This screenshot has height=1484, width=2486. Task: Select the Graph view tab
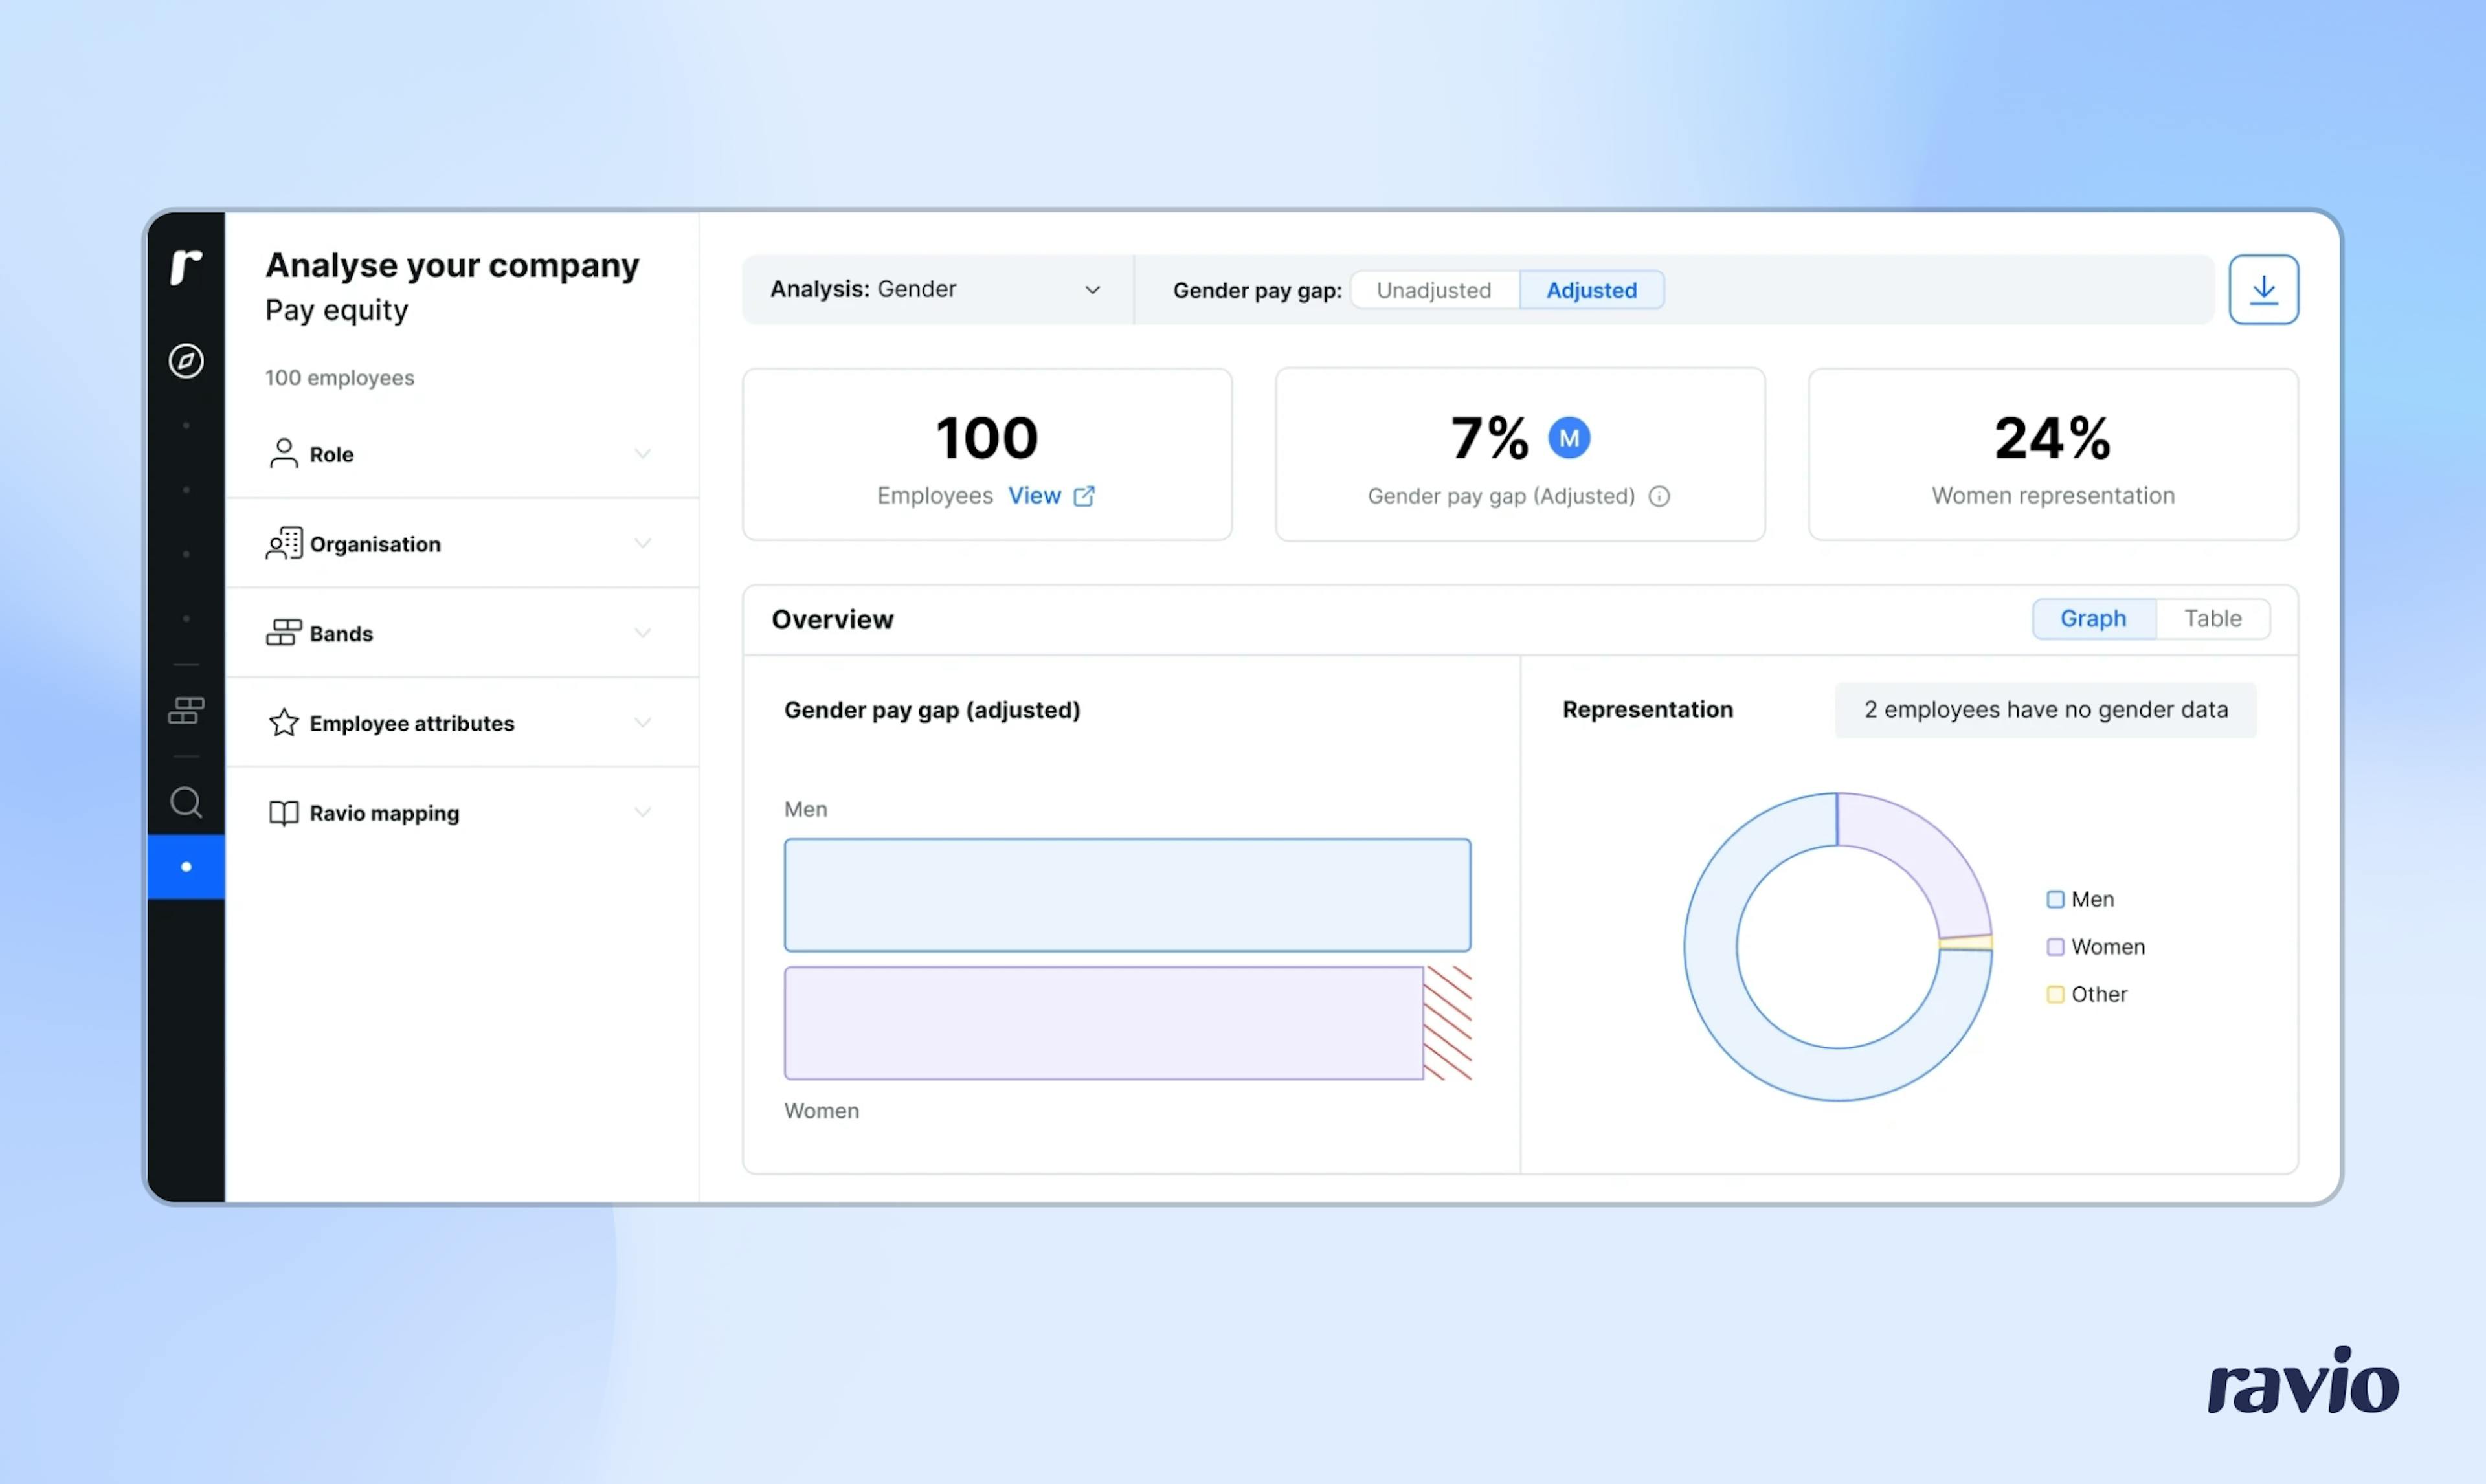pyautogui.click(x=2093, y=619)
